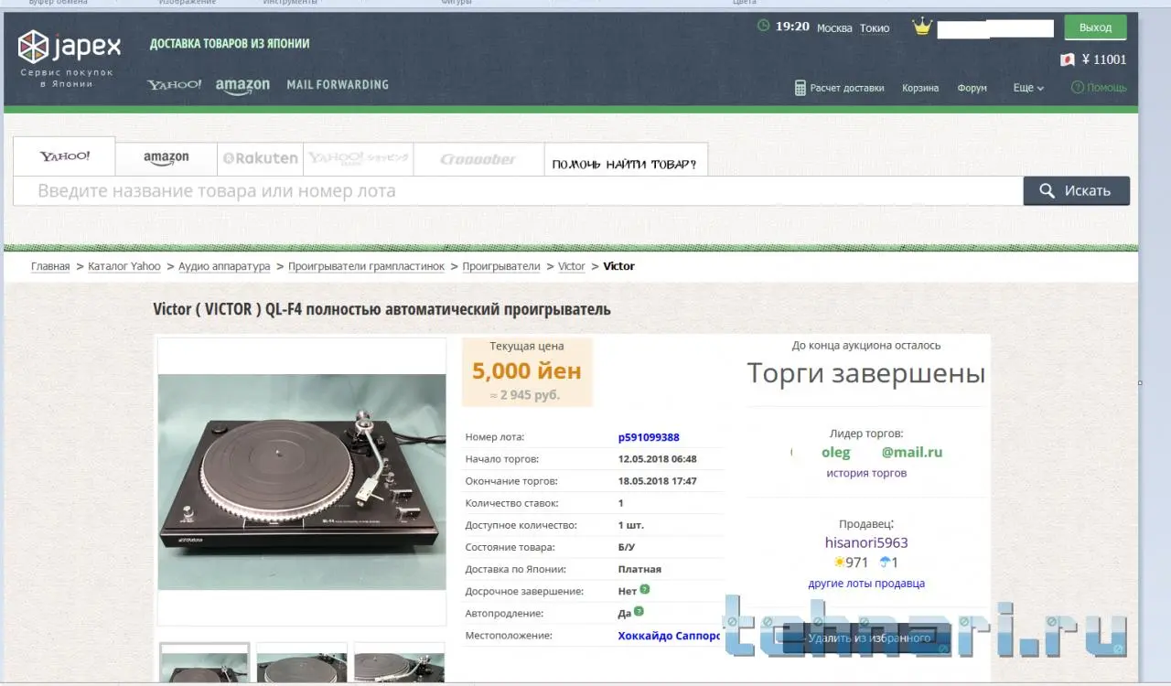Open другие лоты продавца link
The width and height of the screenshot is (1171, 686).
point(866,584)
